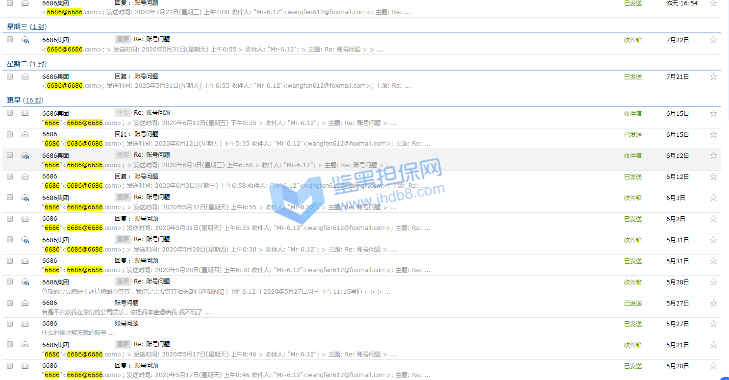Click envelope icon of 5月21日 inbox email
The width and height of the screenshot is (729, 380).
click(25, 345)
